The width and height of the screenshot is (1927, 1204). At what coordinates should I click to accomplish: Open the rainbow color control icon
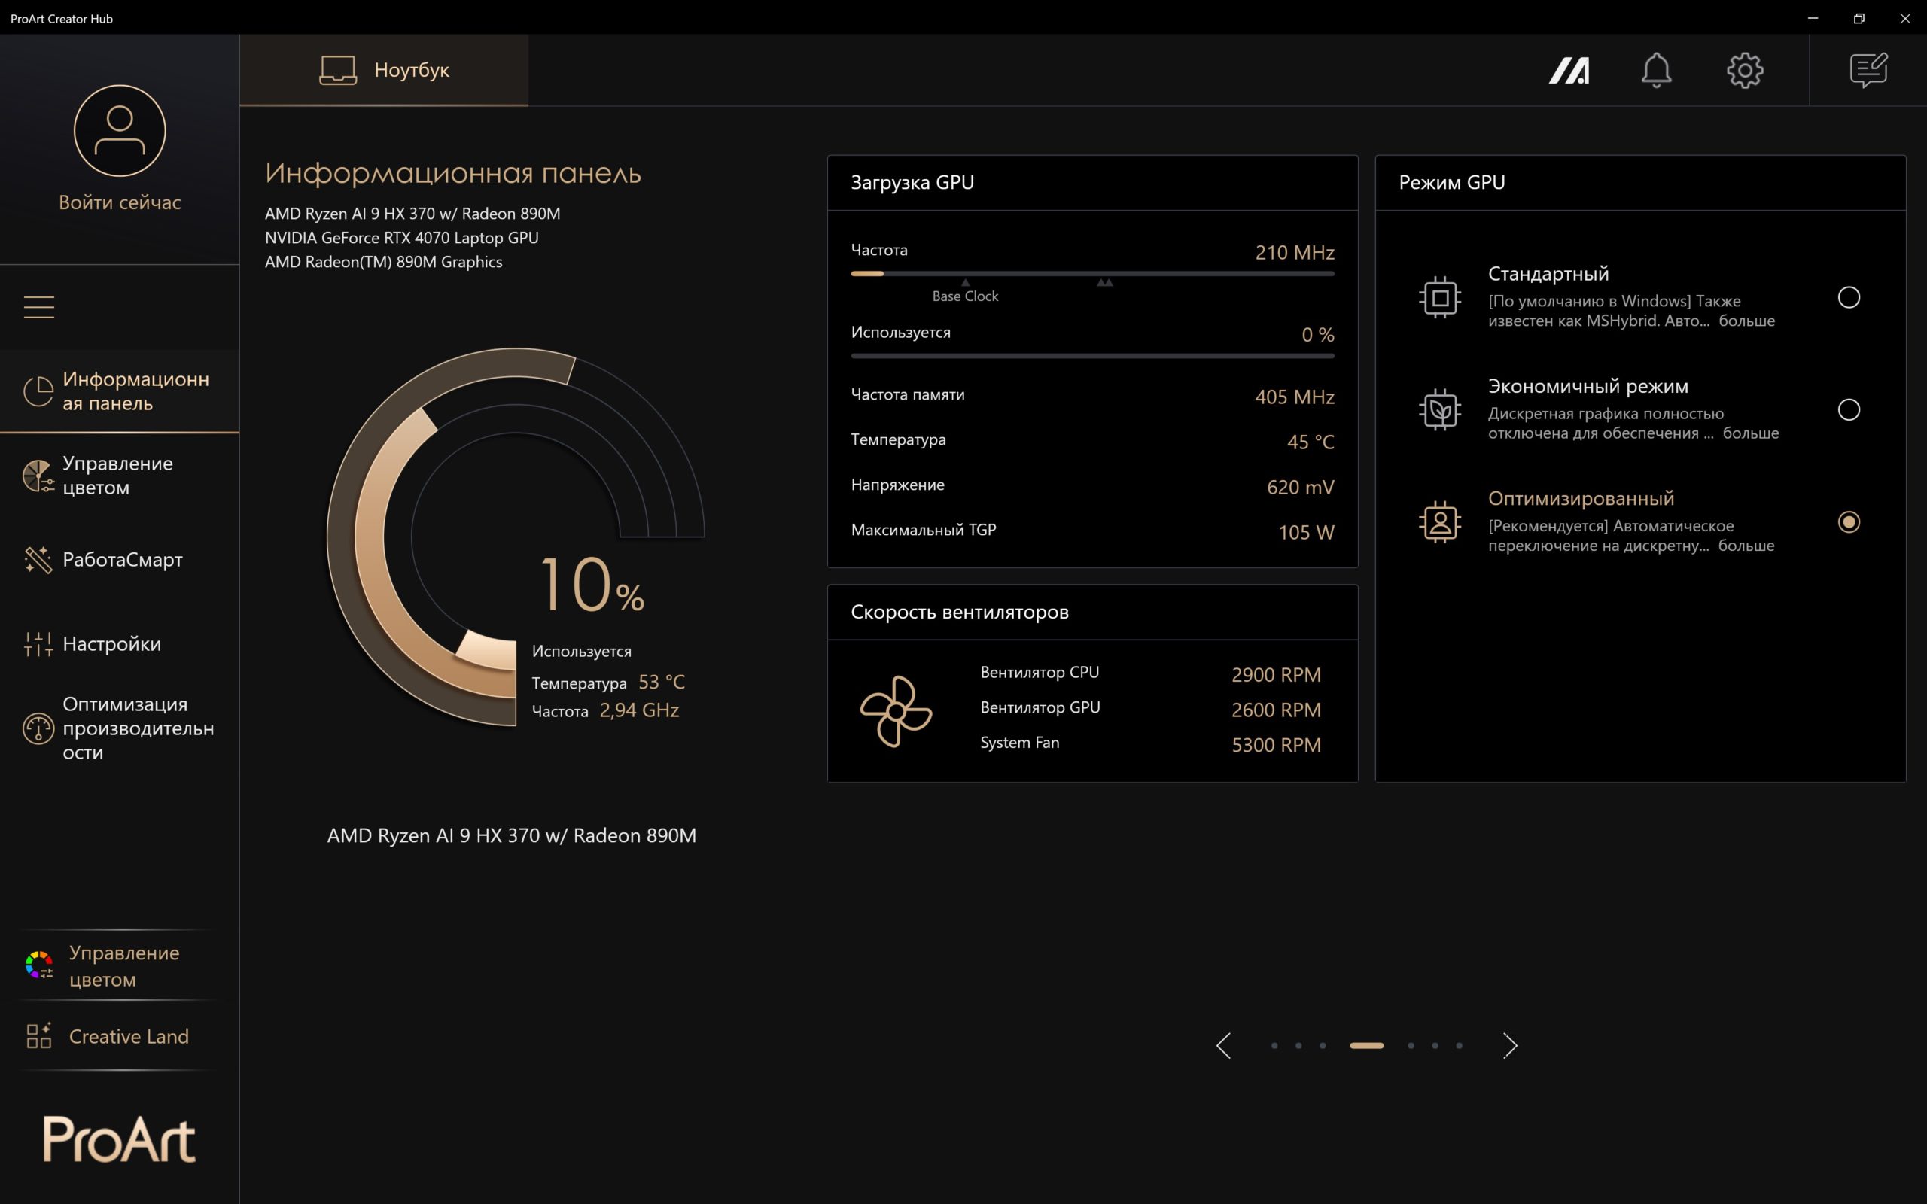[39, 965]
